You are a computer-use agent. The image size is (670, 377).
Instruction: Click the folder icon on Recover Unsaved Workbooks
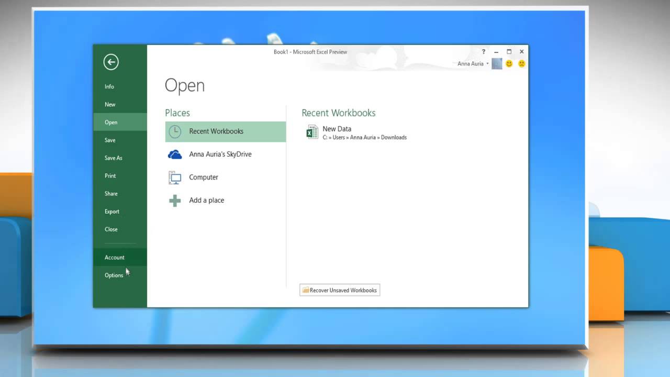[x=306, y=290]
